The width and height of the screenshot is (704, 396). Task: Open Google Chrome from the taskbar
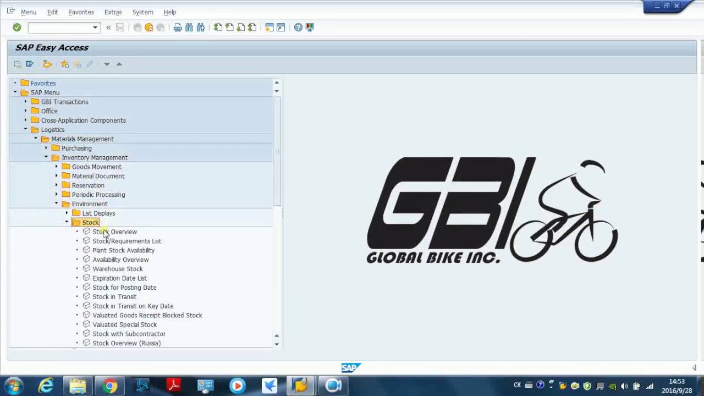[109, 386]
